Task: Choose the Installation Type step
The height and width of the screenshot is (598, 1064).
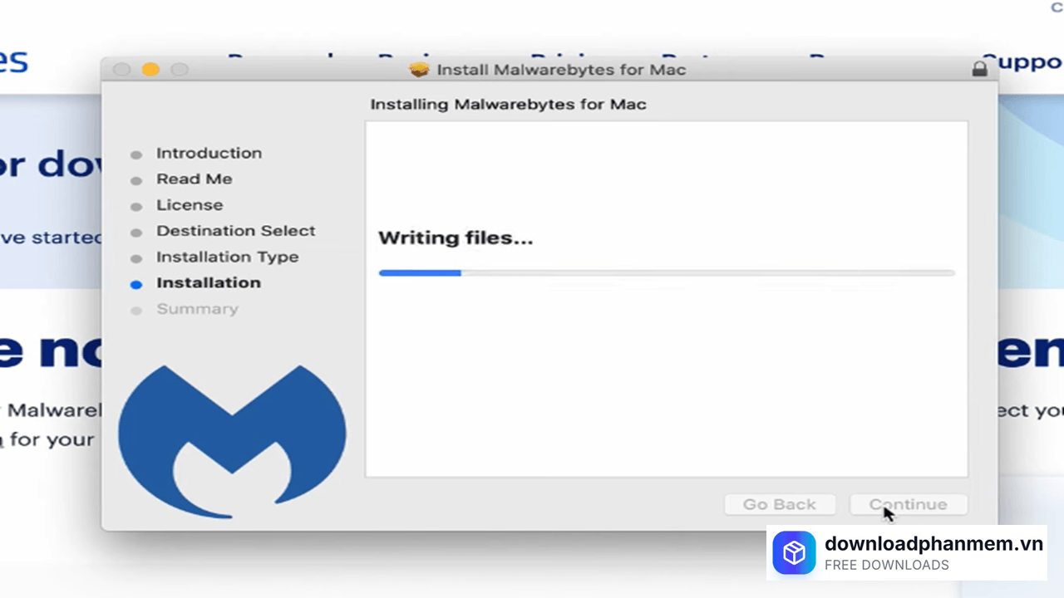Action: (x=227, y=257)
